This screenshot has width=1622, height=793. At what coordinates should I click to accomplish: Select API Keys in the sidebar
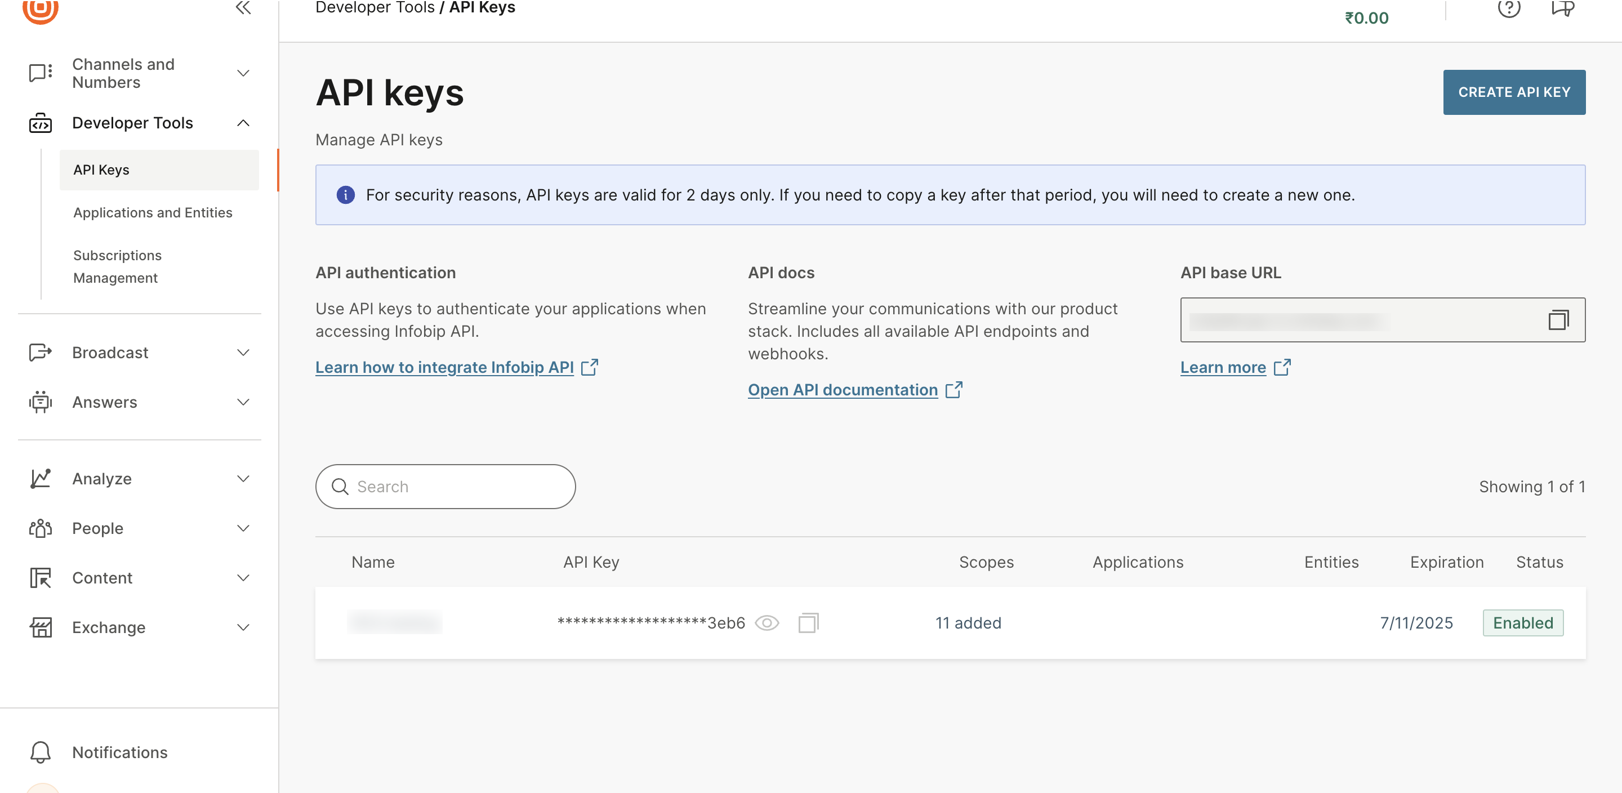[159, 170]
